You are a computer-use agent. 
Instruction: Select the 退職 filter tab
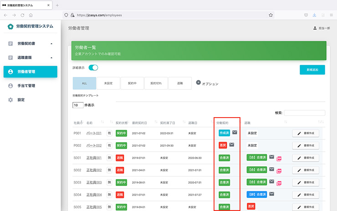click(x=180, y=83)
